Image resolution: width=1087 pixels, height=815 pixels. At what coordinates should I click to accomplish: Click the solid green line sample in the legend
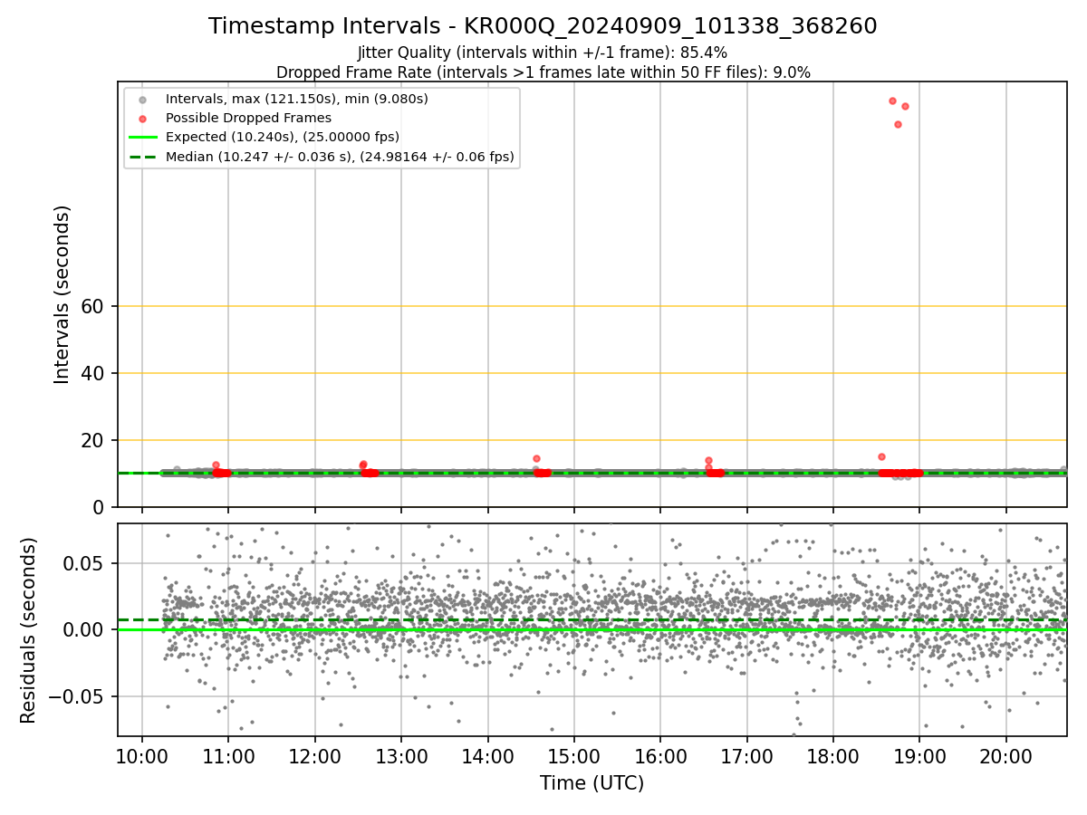click(x=142, y=138)
